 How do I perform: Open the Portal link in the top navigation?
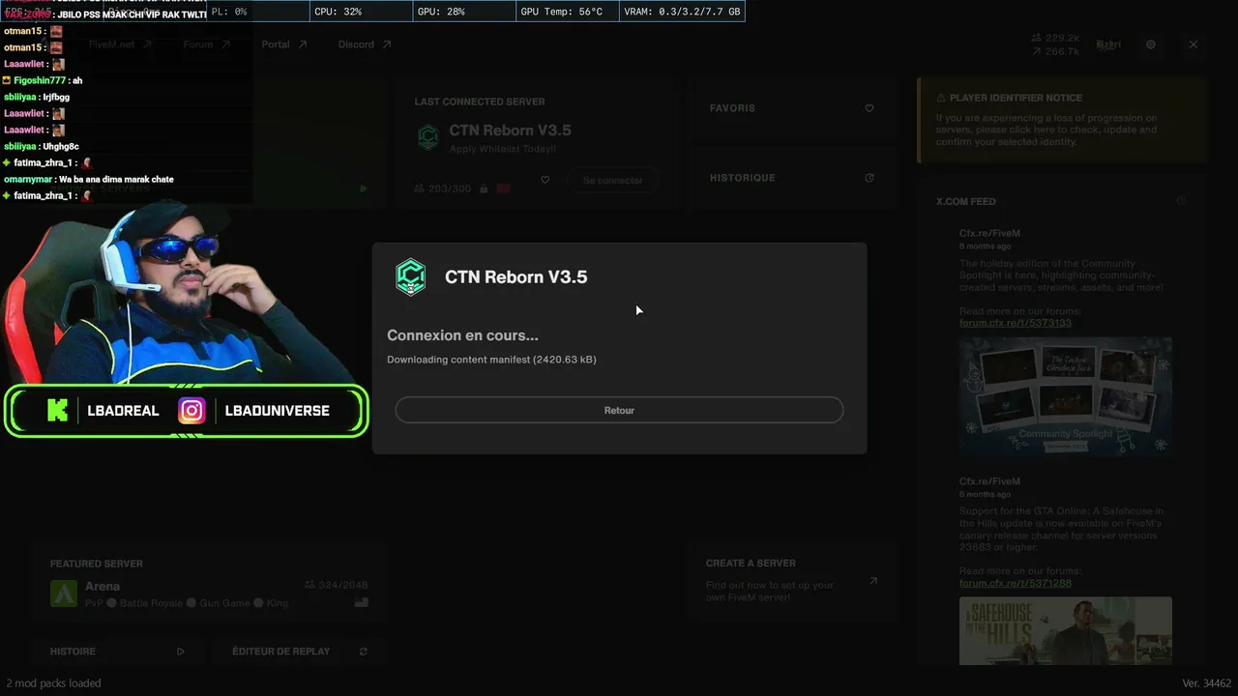click(284, 44)
